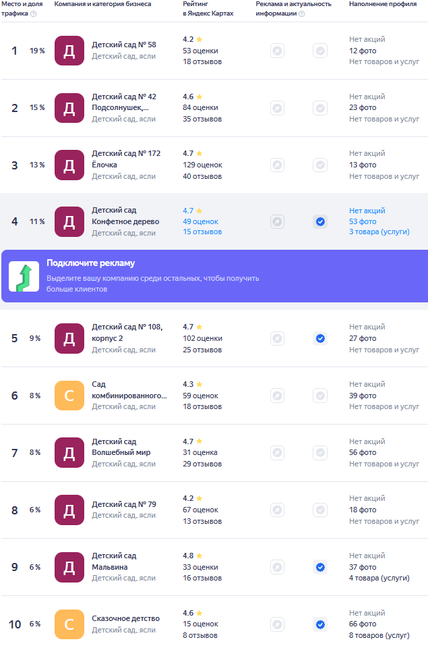Image resolution: width=428 pixels, height=648 pixels.
Task: Click company name 'Детский сад № 108, корпус 2'
Action: click(x=127, y=333)
